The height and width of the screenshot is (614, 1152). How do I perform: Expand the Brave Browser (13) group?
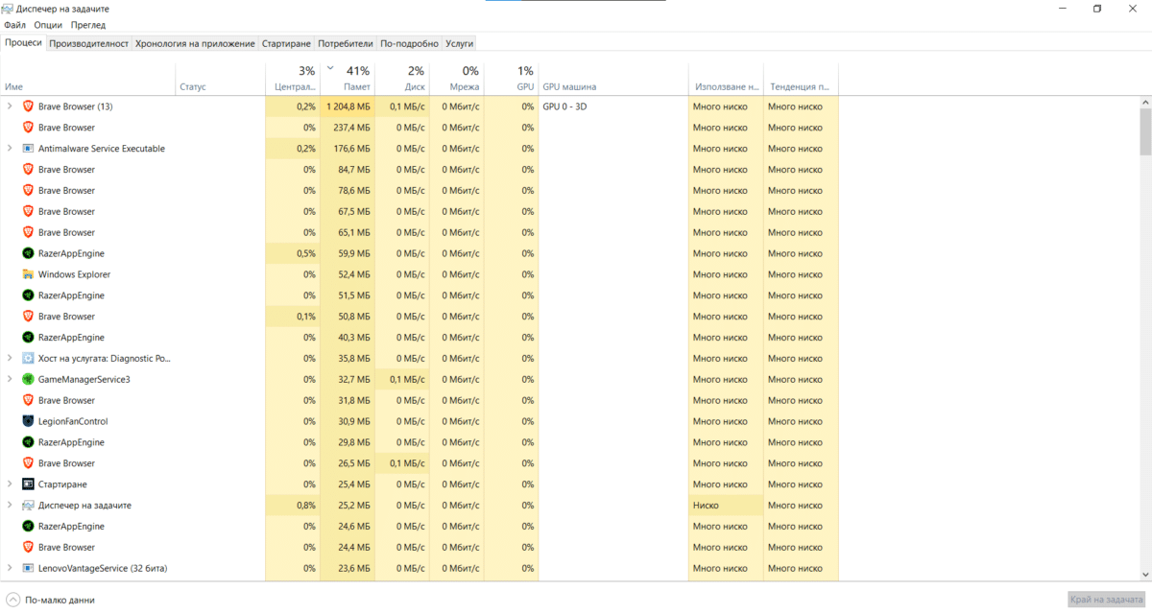point(10,106)
